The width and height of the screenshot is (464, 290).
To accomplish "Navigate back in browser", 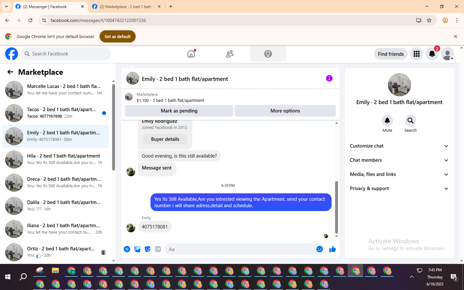I will pos(7,20).
